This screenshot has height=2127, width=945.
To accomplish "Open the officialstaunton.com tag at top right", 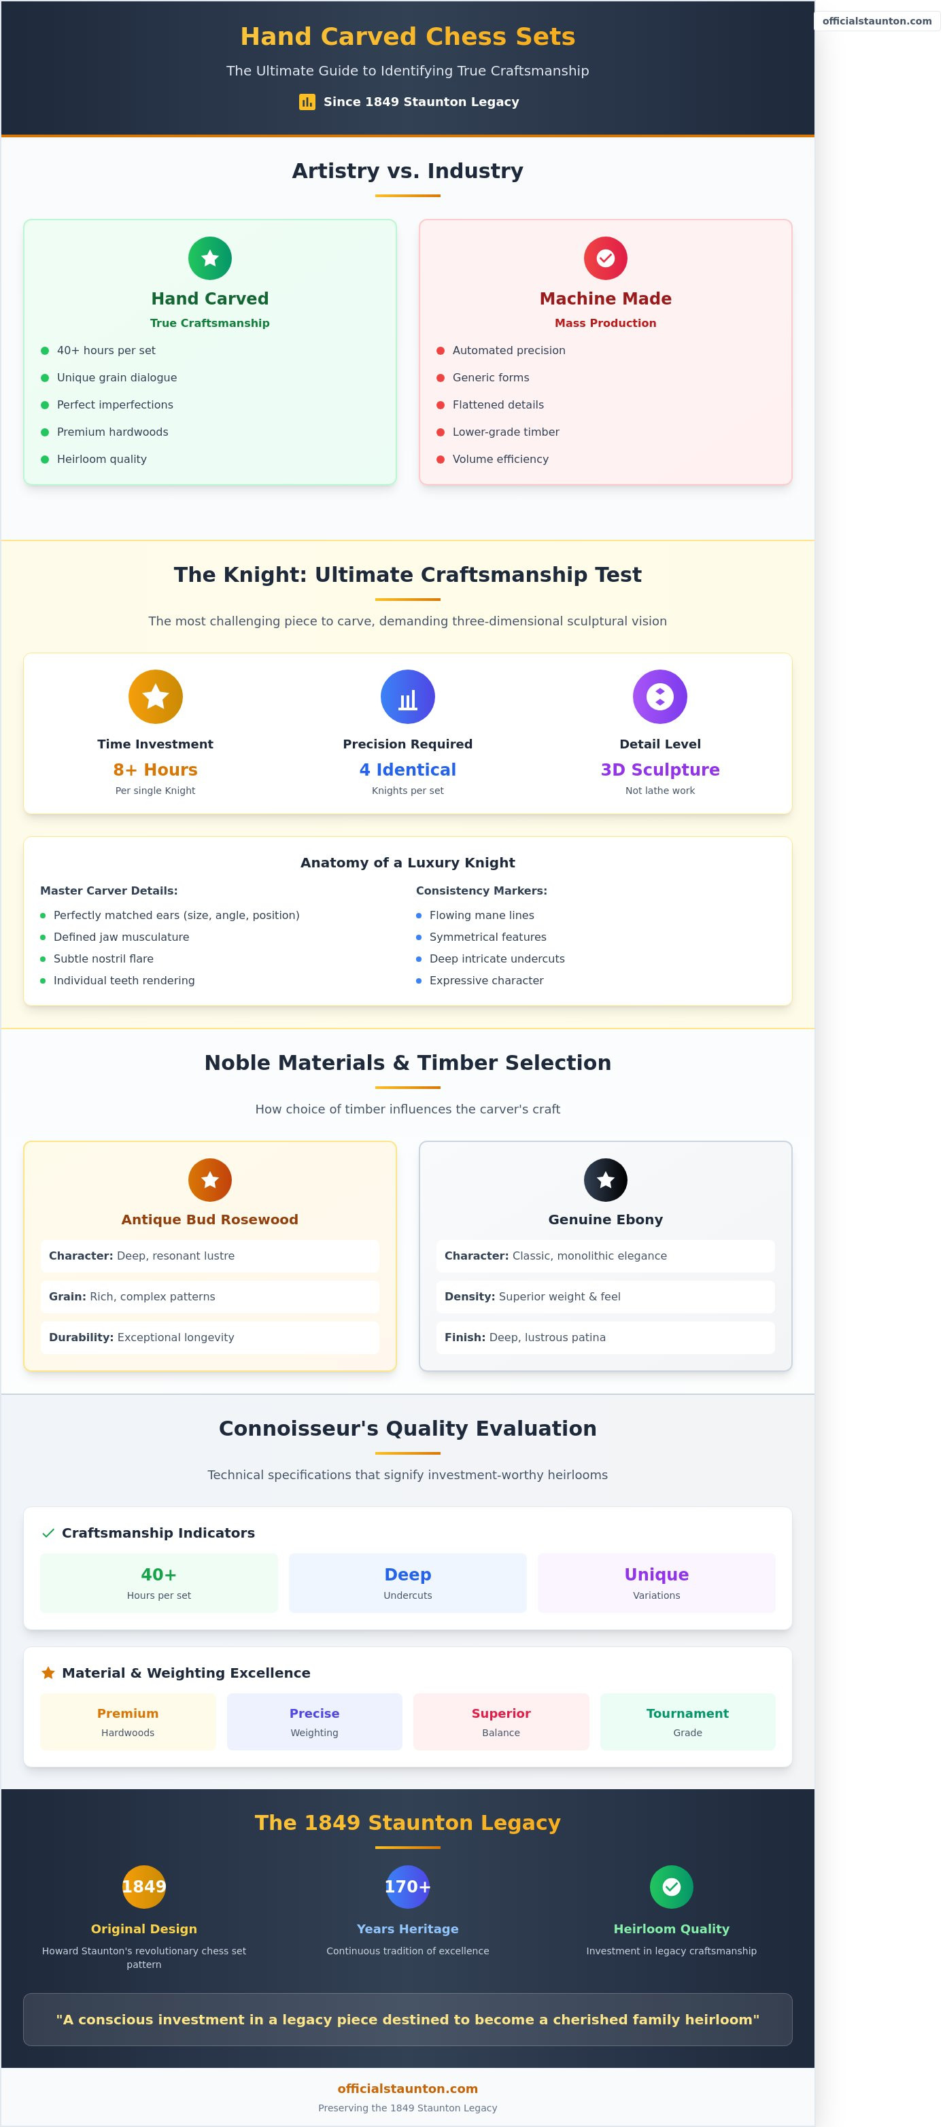I will pos(876,22).
